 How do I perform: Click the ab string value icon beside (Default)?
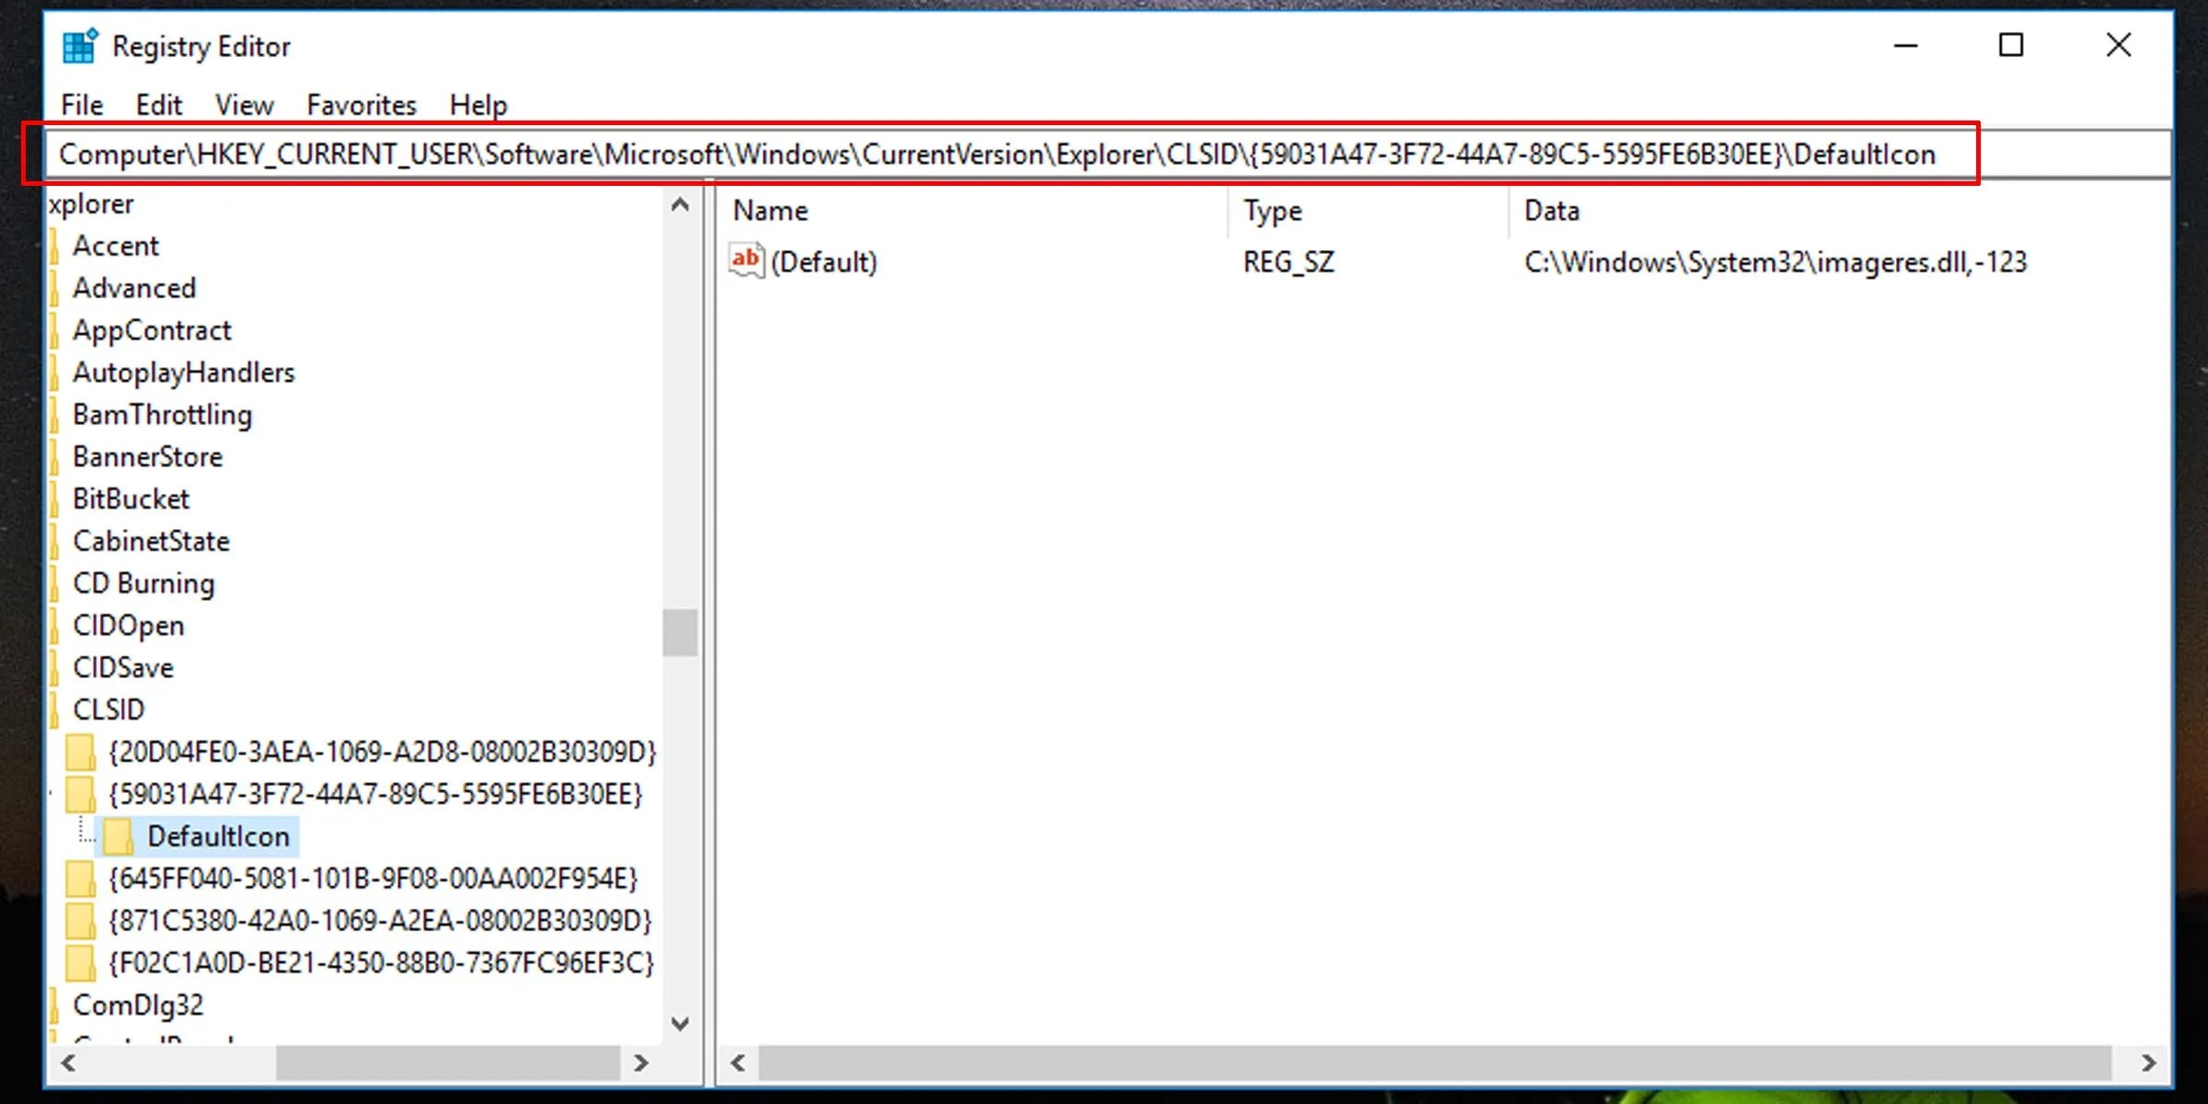(746, 261)
